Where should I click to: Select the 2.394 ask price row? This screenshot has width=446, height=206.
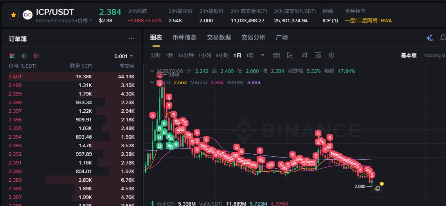point(72,137)
